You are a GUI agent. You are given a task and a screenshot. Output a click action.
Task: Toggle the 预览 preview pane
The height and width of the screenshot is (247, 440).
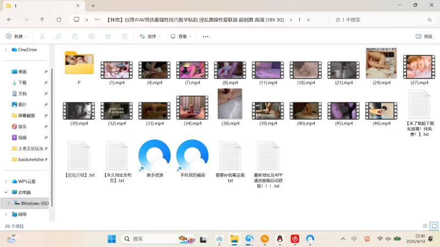click(424, 36)
